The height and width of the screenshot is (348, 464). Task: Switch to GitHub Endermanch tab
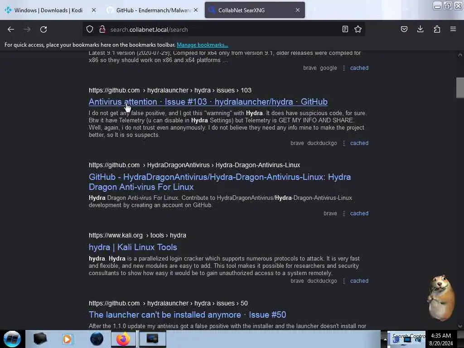click(x=153, y=10)
